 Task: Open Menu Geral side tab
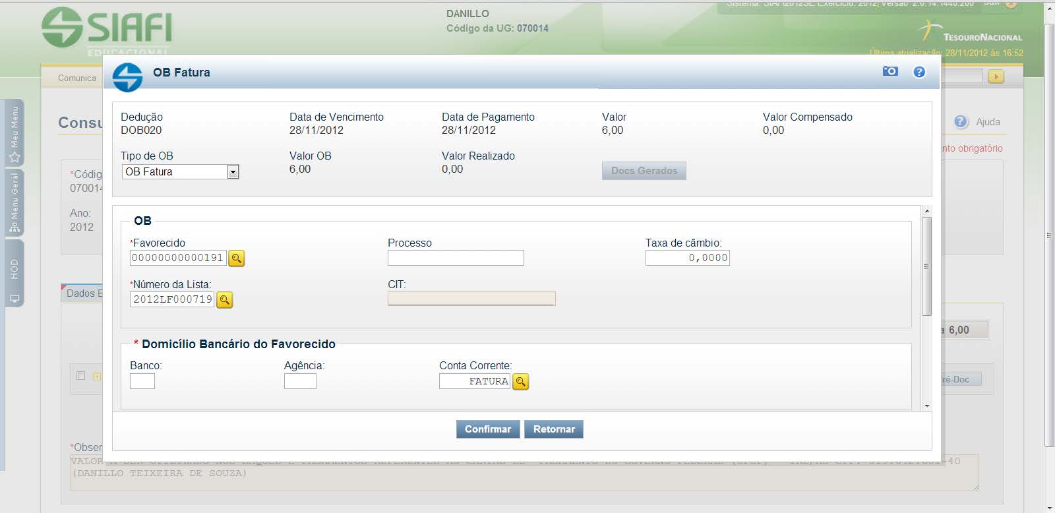[x=15, y=202]
